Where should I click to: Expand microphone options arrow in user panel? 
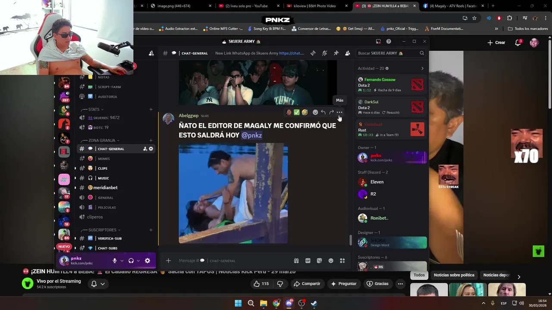[x=122, y=260]
